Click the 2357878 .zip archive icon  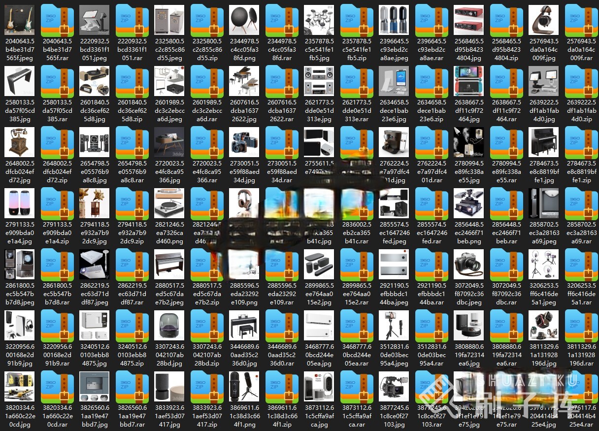tap(357, 20)
